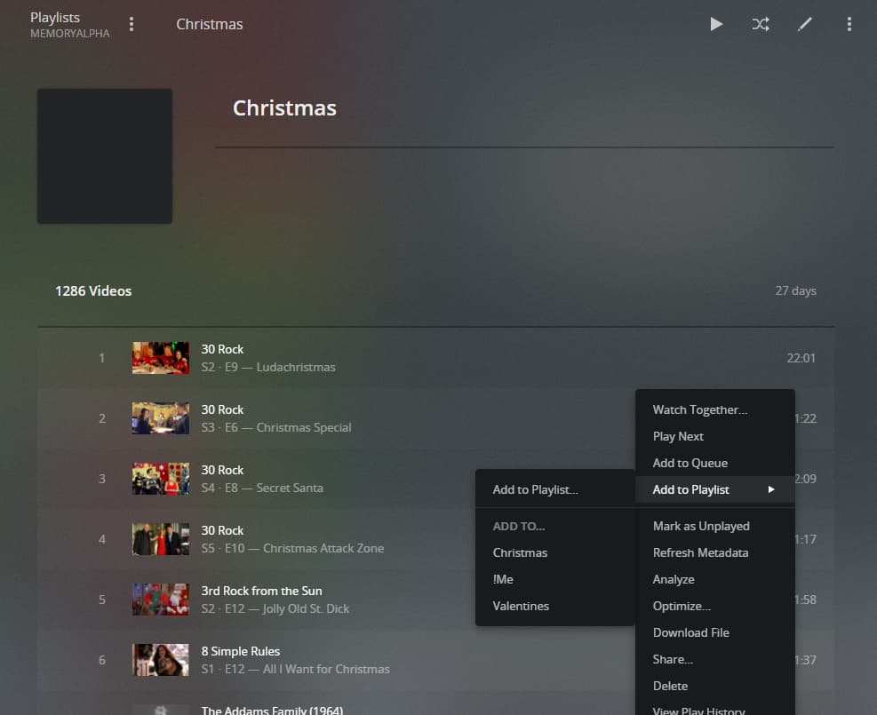Open the top-right more options menu
This screenshot has height=715, width=877.
coord(849,24)
